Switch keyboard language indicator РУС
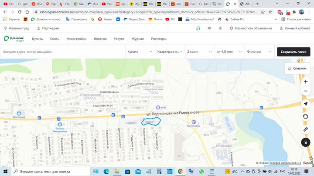 (x=282, y=171)
